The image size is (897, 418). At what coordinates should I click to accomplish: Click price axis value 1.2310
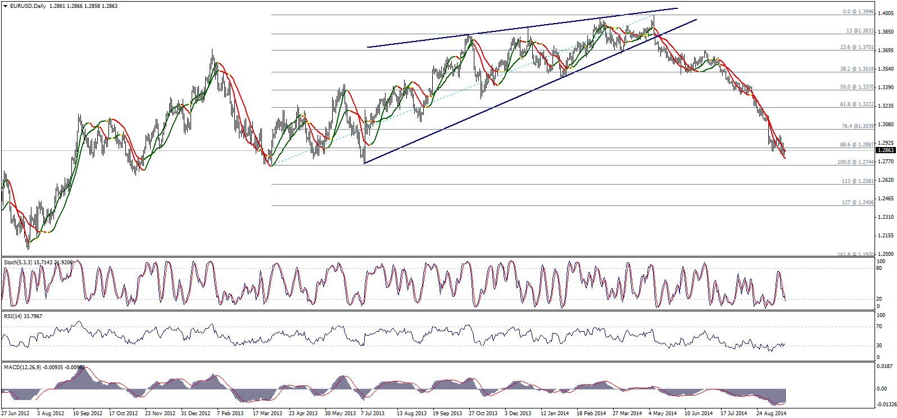click(886, 217)
